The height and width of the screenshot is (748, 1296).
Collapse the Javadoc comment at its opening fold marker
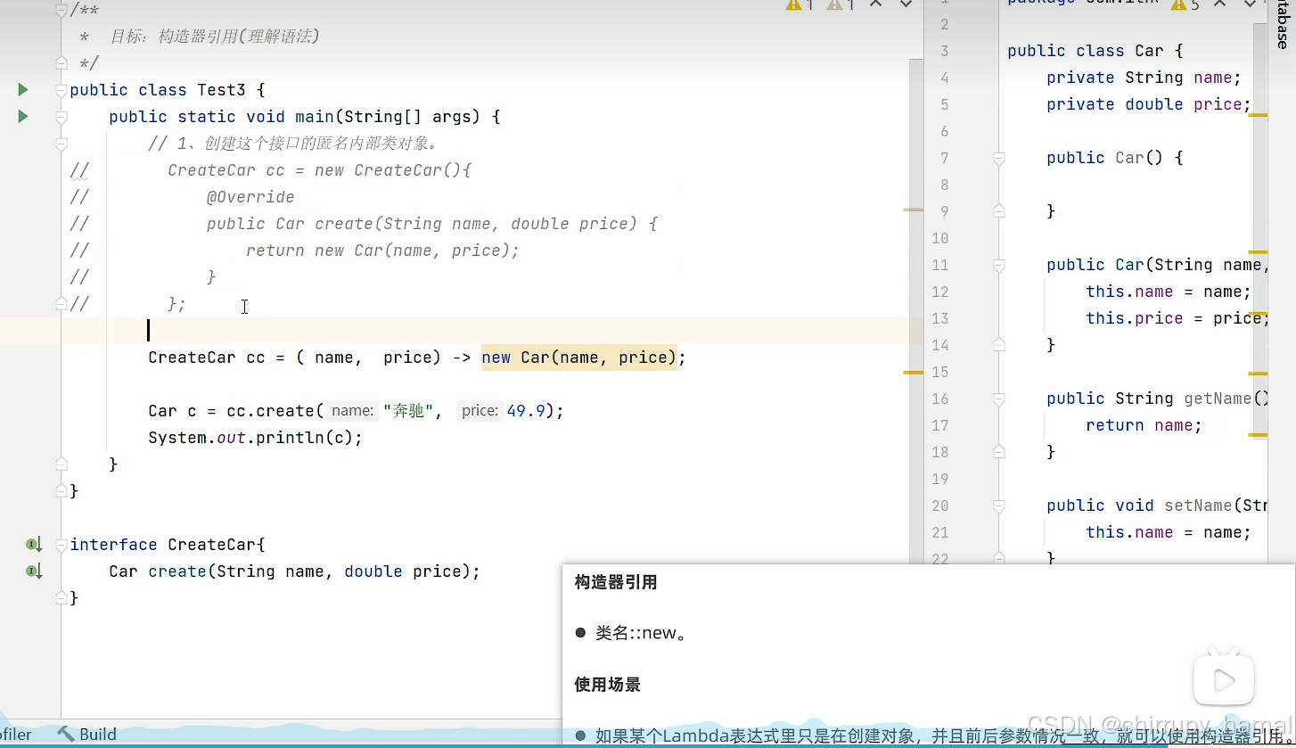pos(61,10)
